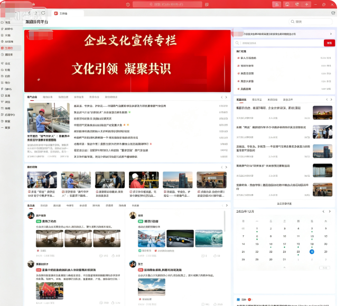Click the red search button in right panel
The width and height of the screenshot is (345, 306).
(329, 43)
